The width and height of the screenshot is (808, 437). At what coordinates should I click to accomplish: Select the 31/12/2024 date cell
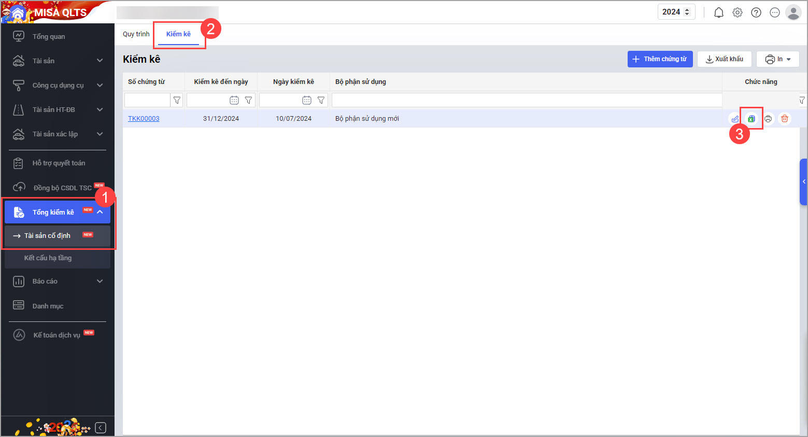221,119
